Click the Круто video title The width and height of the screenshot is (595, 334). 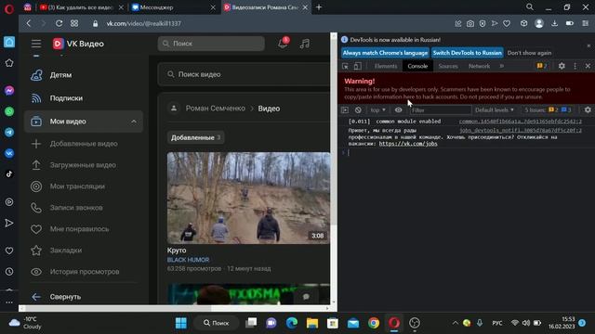click(x=177, y=250)
